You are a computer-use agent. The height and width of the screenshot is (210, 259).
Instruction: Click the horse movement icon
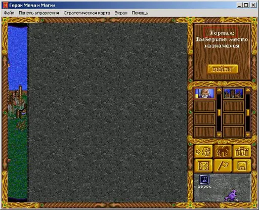click(x=223, y=151)
